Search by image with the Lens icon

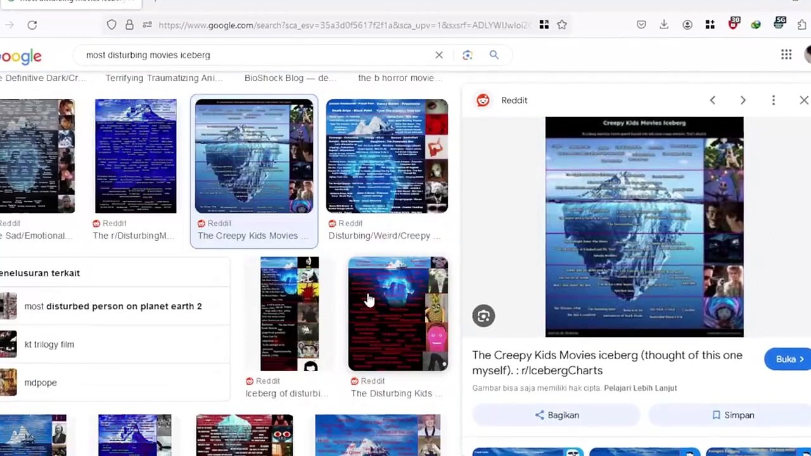(x=468, y=55)
